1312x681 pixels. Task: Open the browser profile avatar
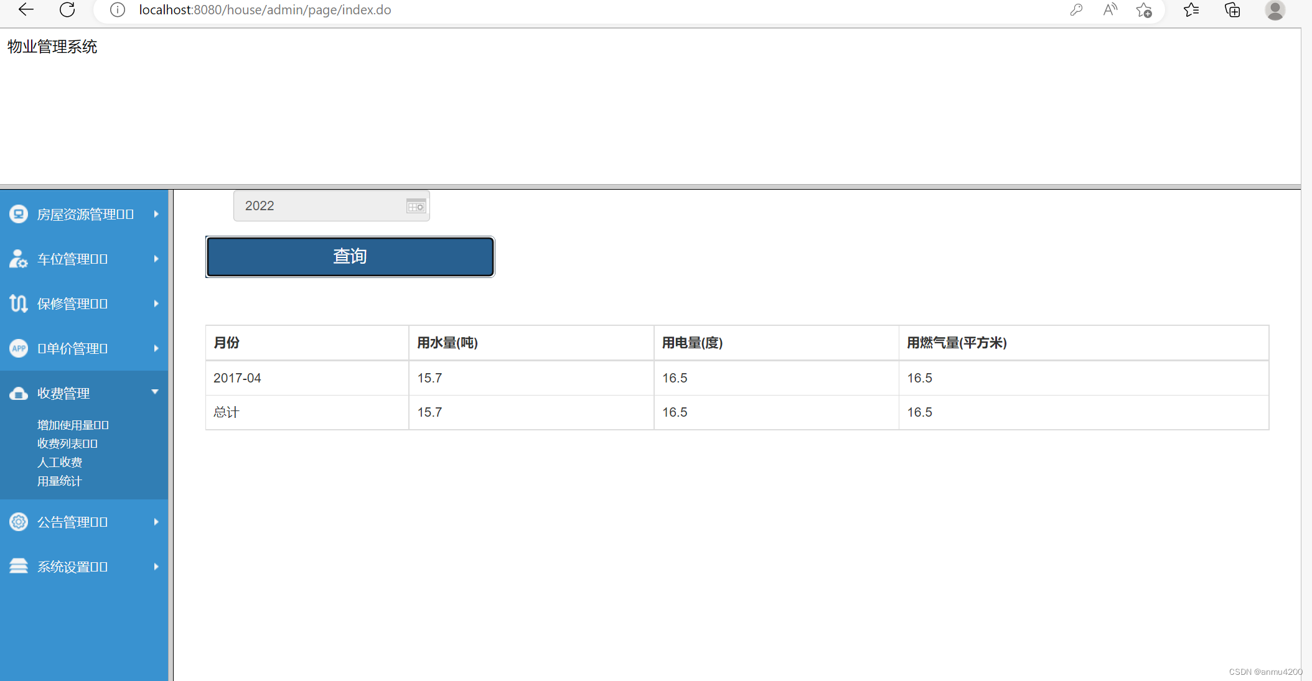coord(1275,10)
